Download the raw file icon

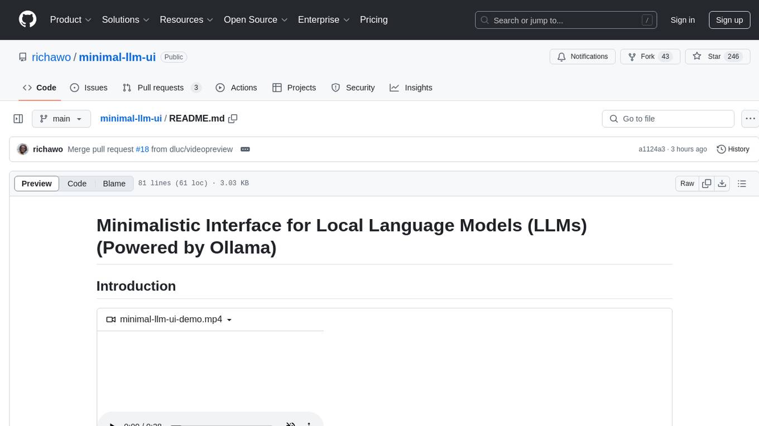[722, 183]
